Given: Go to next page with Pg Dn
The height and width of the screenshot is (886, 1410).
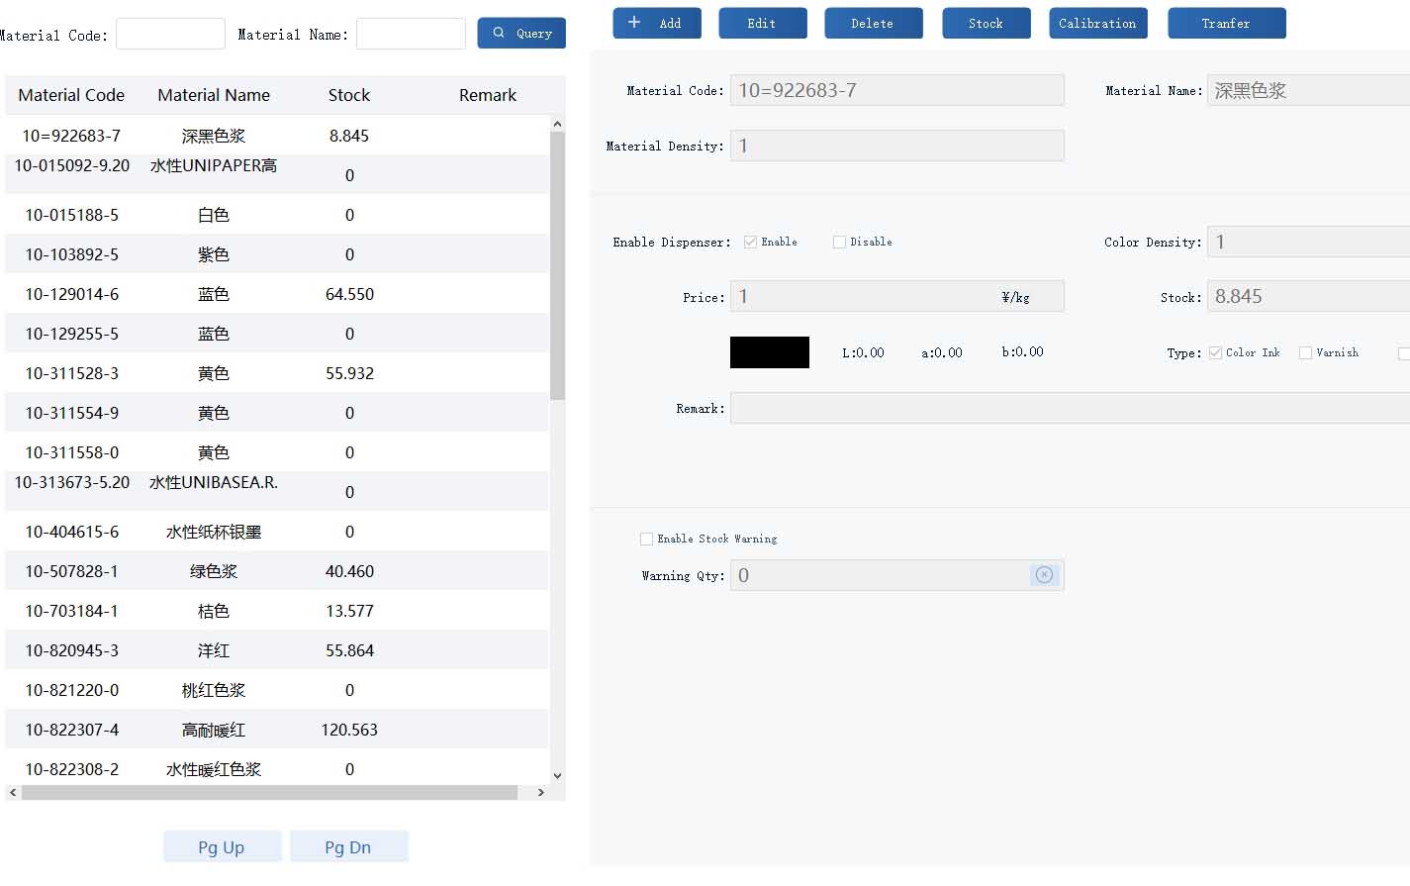Looking at the screenshot, I should pos(349,846).
